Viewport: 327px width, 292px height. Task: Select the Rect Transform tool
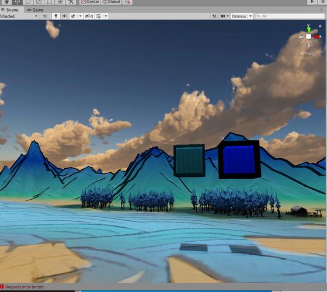coord(50,2)
